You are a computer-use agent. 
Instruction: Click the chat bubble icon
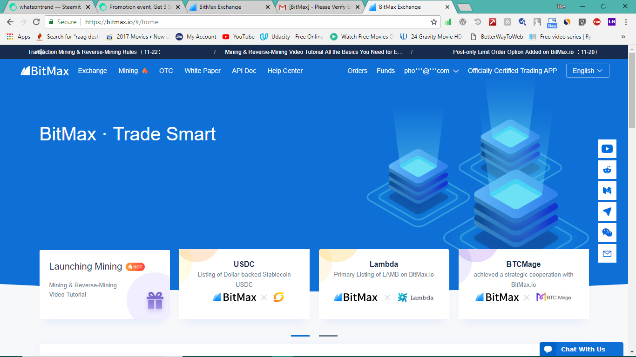click(x=548, y=350)
